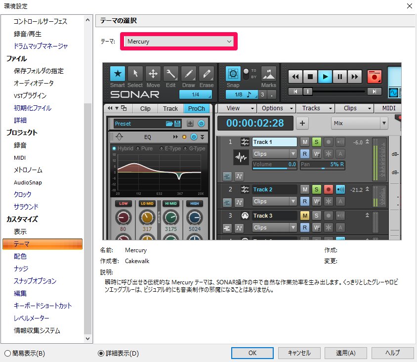417x362 pixels.
Task: Select the E-Type EQ mode
Action: [170, 148]
